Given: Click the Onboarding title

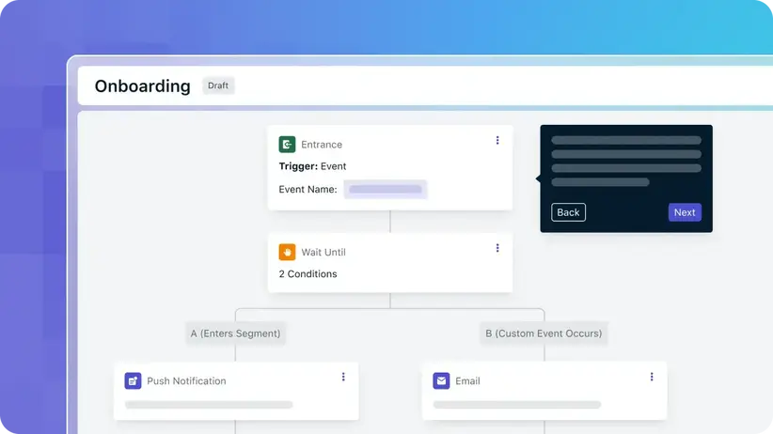Looking at the screenshot, I should pos(143,86).
